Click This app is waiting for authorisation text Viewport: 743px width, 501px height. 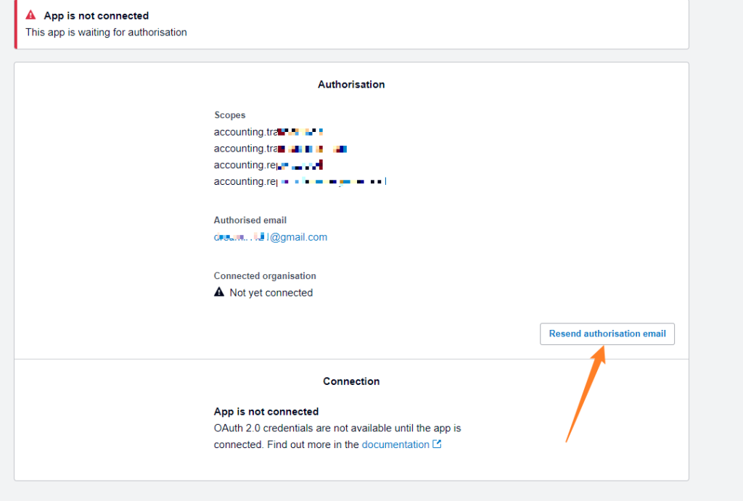click(x=106, y=32)
